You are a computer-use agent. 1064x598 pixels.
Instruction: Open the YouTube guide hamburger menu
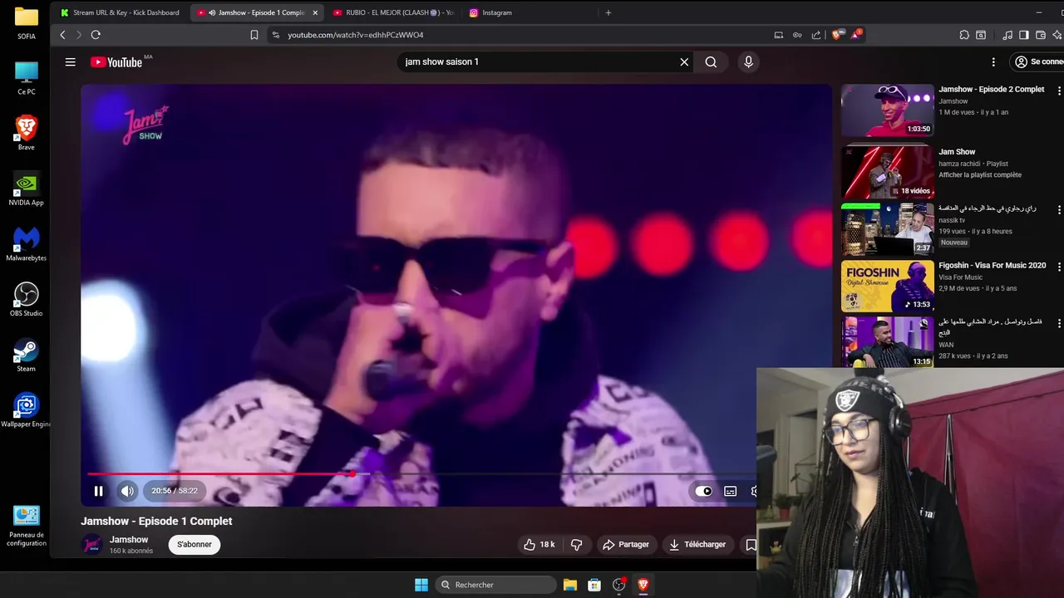pyautogui.click(x=71, y=62)
